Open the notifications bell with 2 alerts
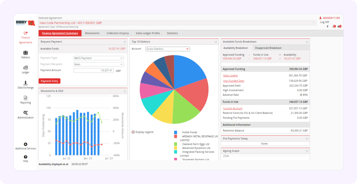Viewport: 357px width, 184px height. tap(334, 26)
